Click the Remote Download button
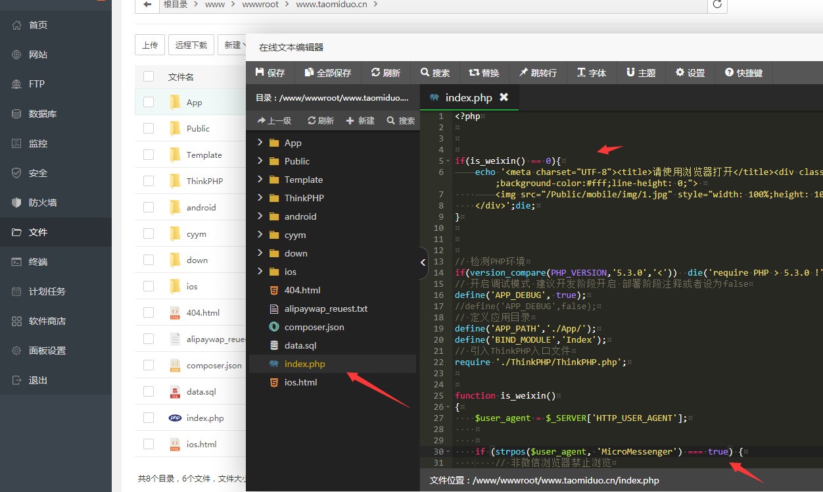 tap(191, 45)
